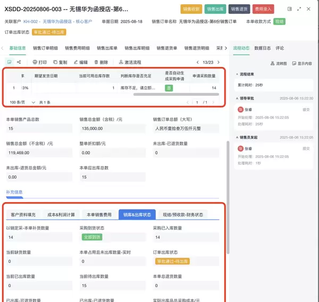
Task: Click the table's horizontal scrollbar
Action: [x=175, y=95]
